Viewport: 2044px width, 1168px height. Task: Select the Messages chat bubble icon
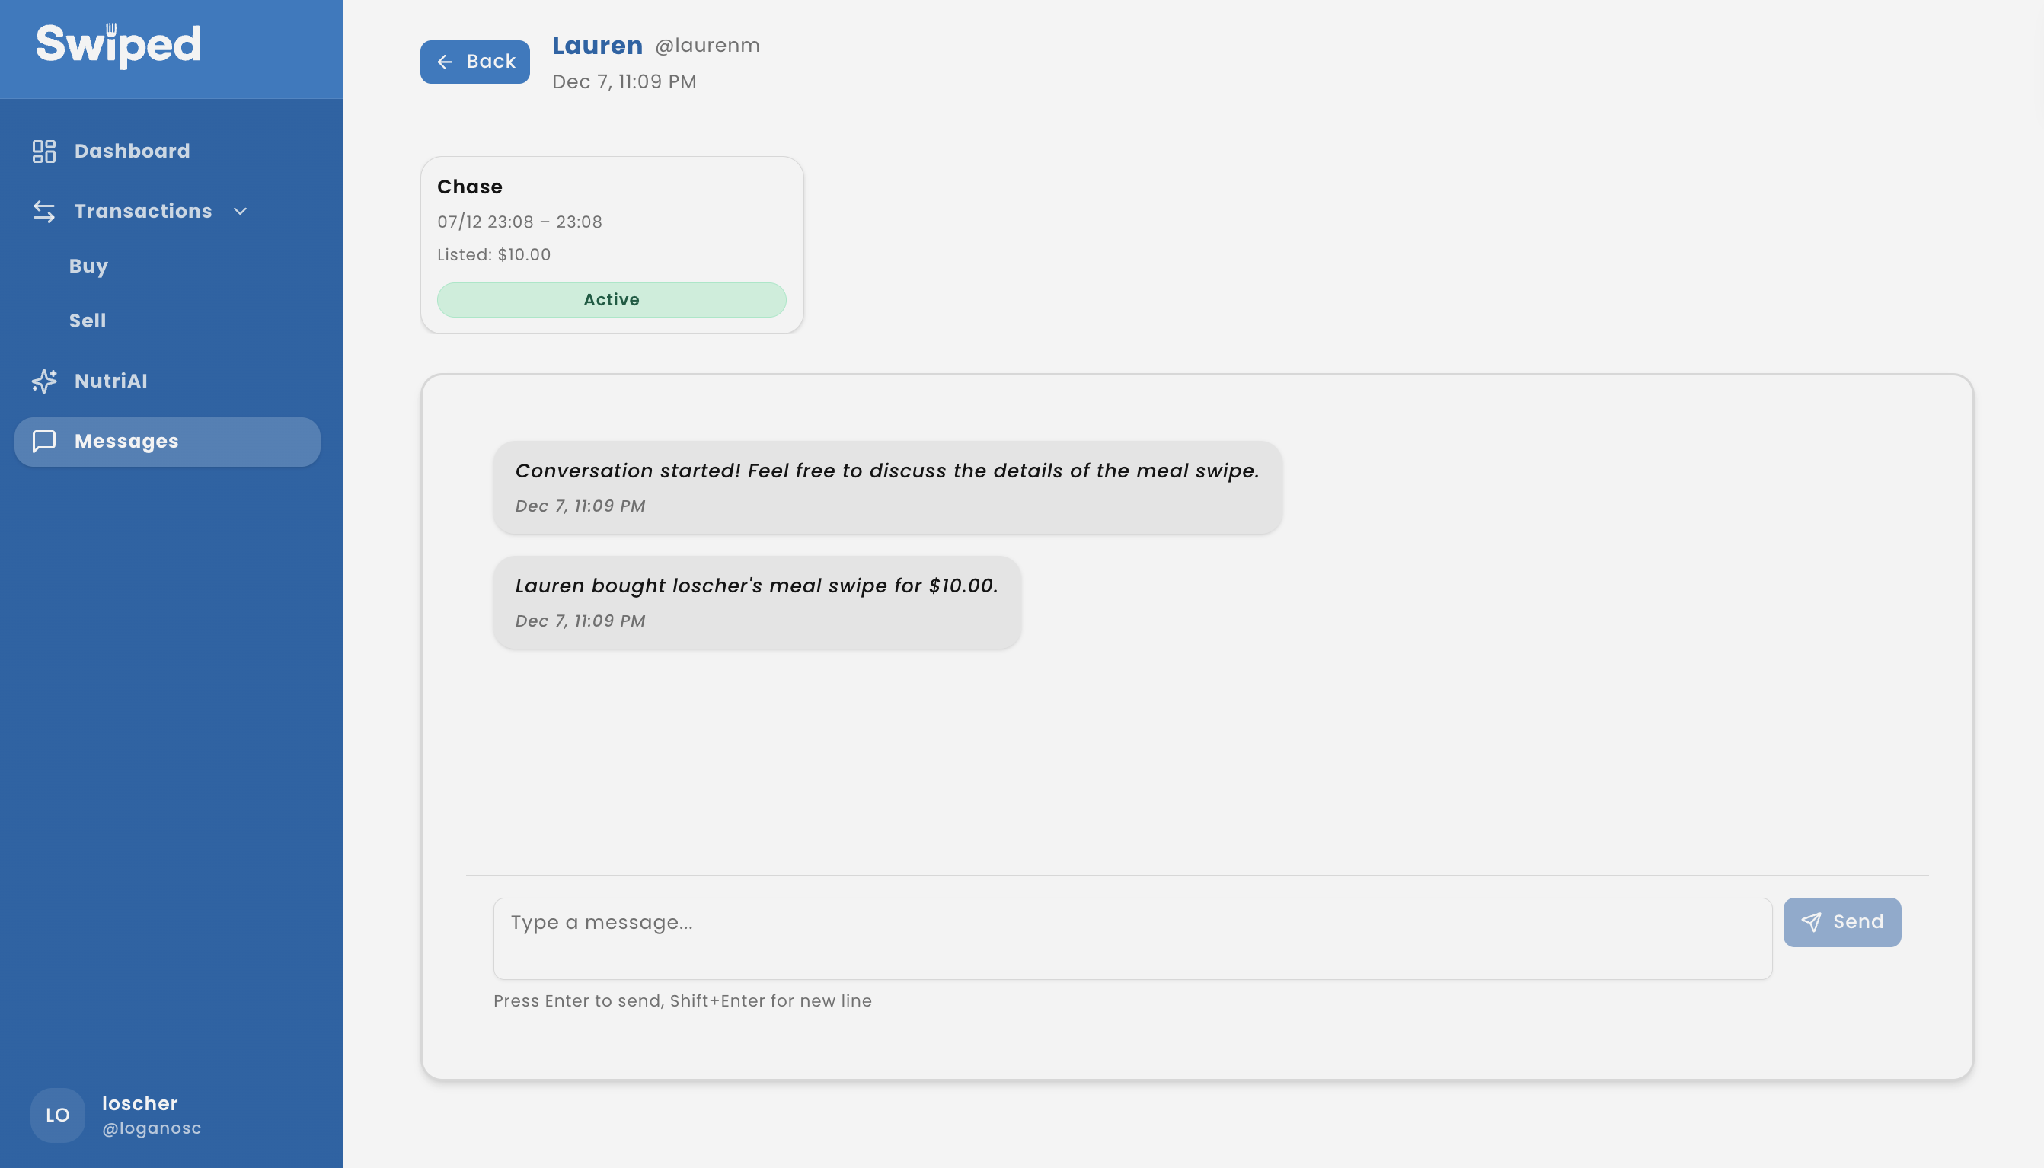pos(44,440)
